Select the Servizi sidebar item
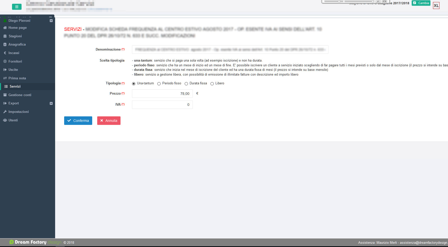Screen dimensions: 448x247 28,87
